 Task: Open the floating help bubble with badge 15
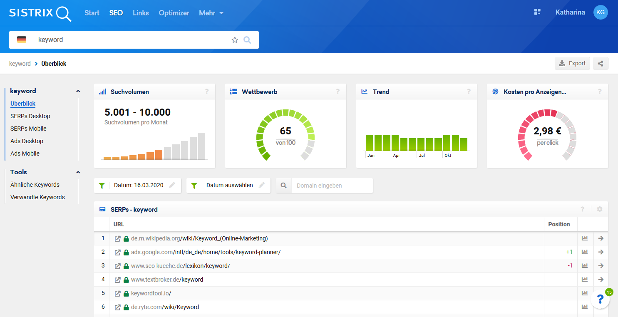click(x=600, y=299)
